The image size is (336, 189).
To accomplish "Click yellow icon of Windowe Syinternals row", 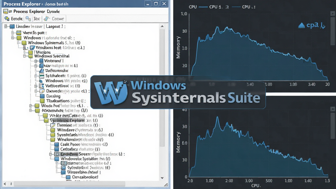I will [x=24, y=43].
